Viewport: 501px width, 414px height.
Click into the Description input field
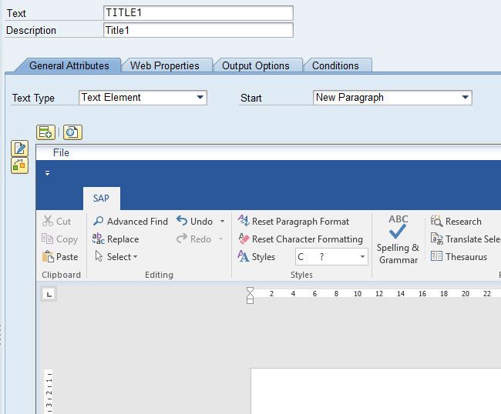[x=198, y=31]
